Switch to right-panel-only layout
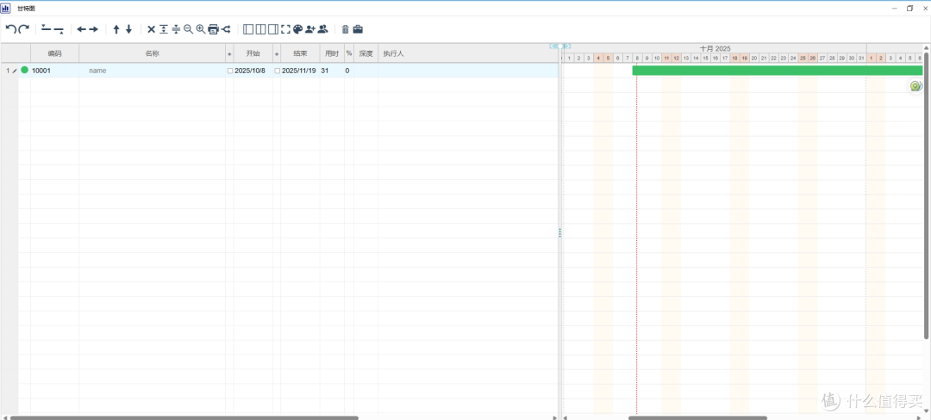Screen dimensions: 931x420 273,29
